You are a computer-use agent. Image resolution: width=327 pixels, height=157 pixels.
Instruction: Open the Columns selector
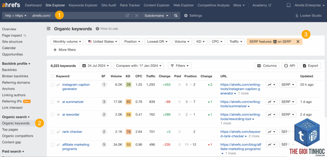(267, 65)
